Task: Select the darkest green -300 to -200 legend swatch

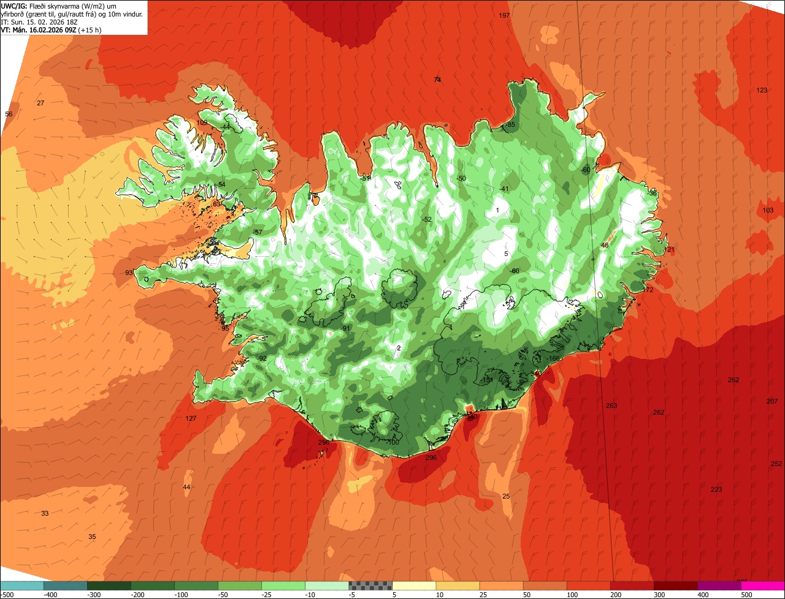Action: coord(109,586)
